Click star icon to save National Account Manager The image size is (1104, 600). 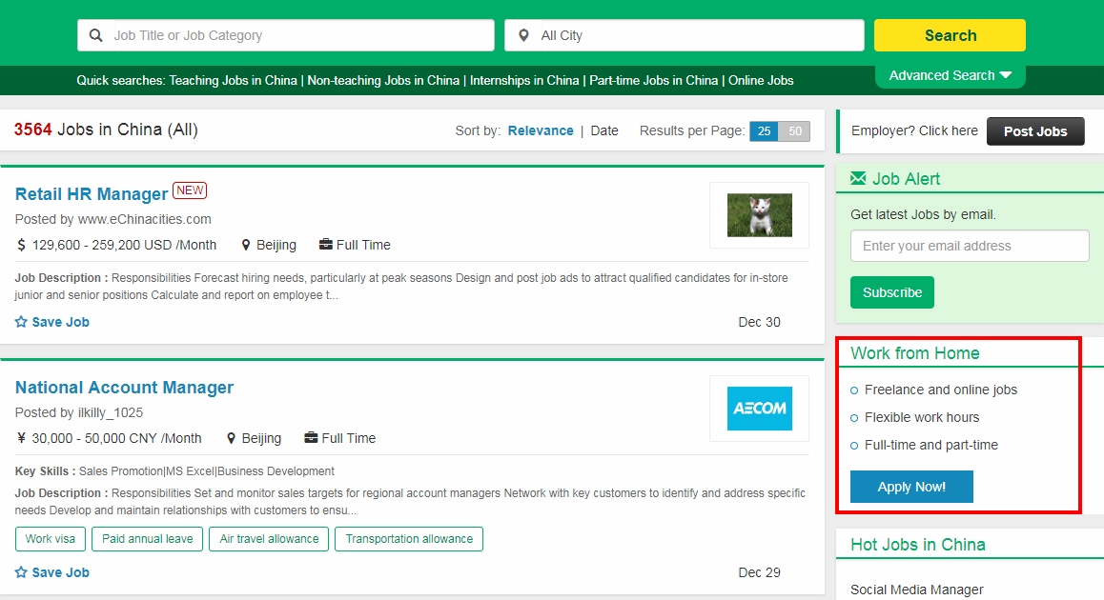pos(21,572)
